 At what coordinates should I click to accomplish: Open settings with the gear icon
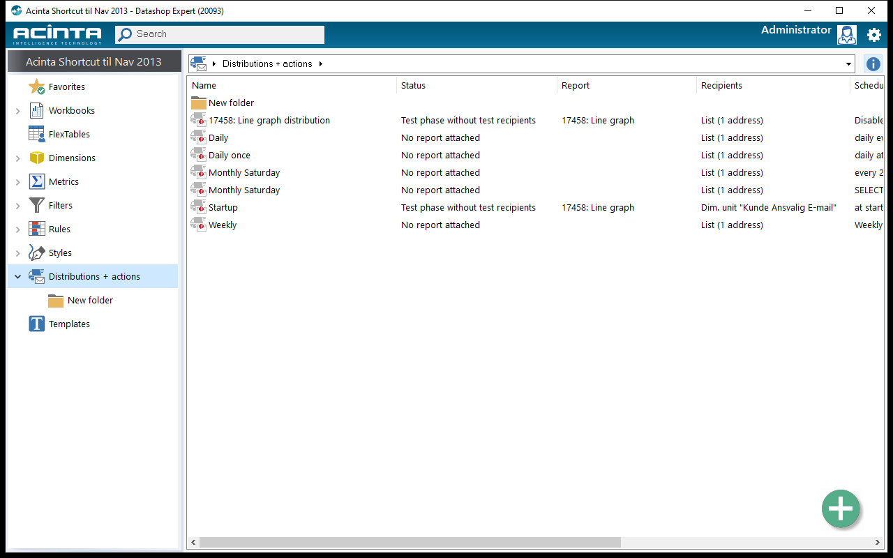point(874,34)
